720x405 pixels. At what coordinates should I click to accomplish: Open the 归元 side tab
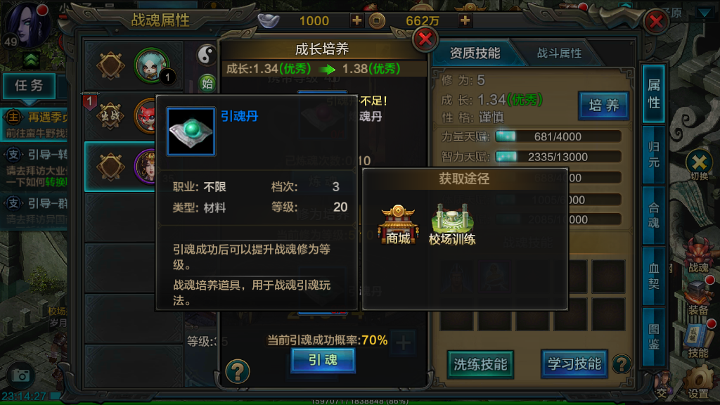(653, 155)
